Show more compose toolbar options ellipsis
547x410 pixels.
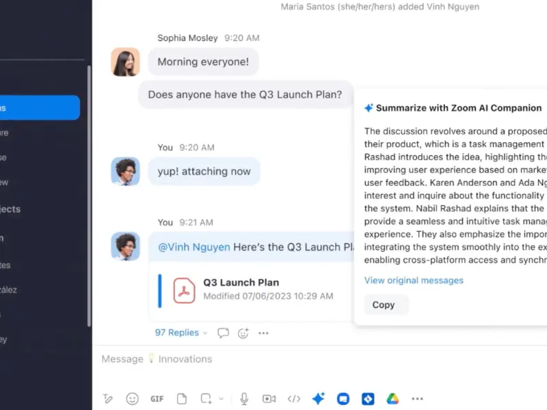[x=417, y=398]
